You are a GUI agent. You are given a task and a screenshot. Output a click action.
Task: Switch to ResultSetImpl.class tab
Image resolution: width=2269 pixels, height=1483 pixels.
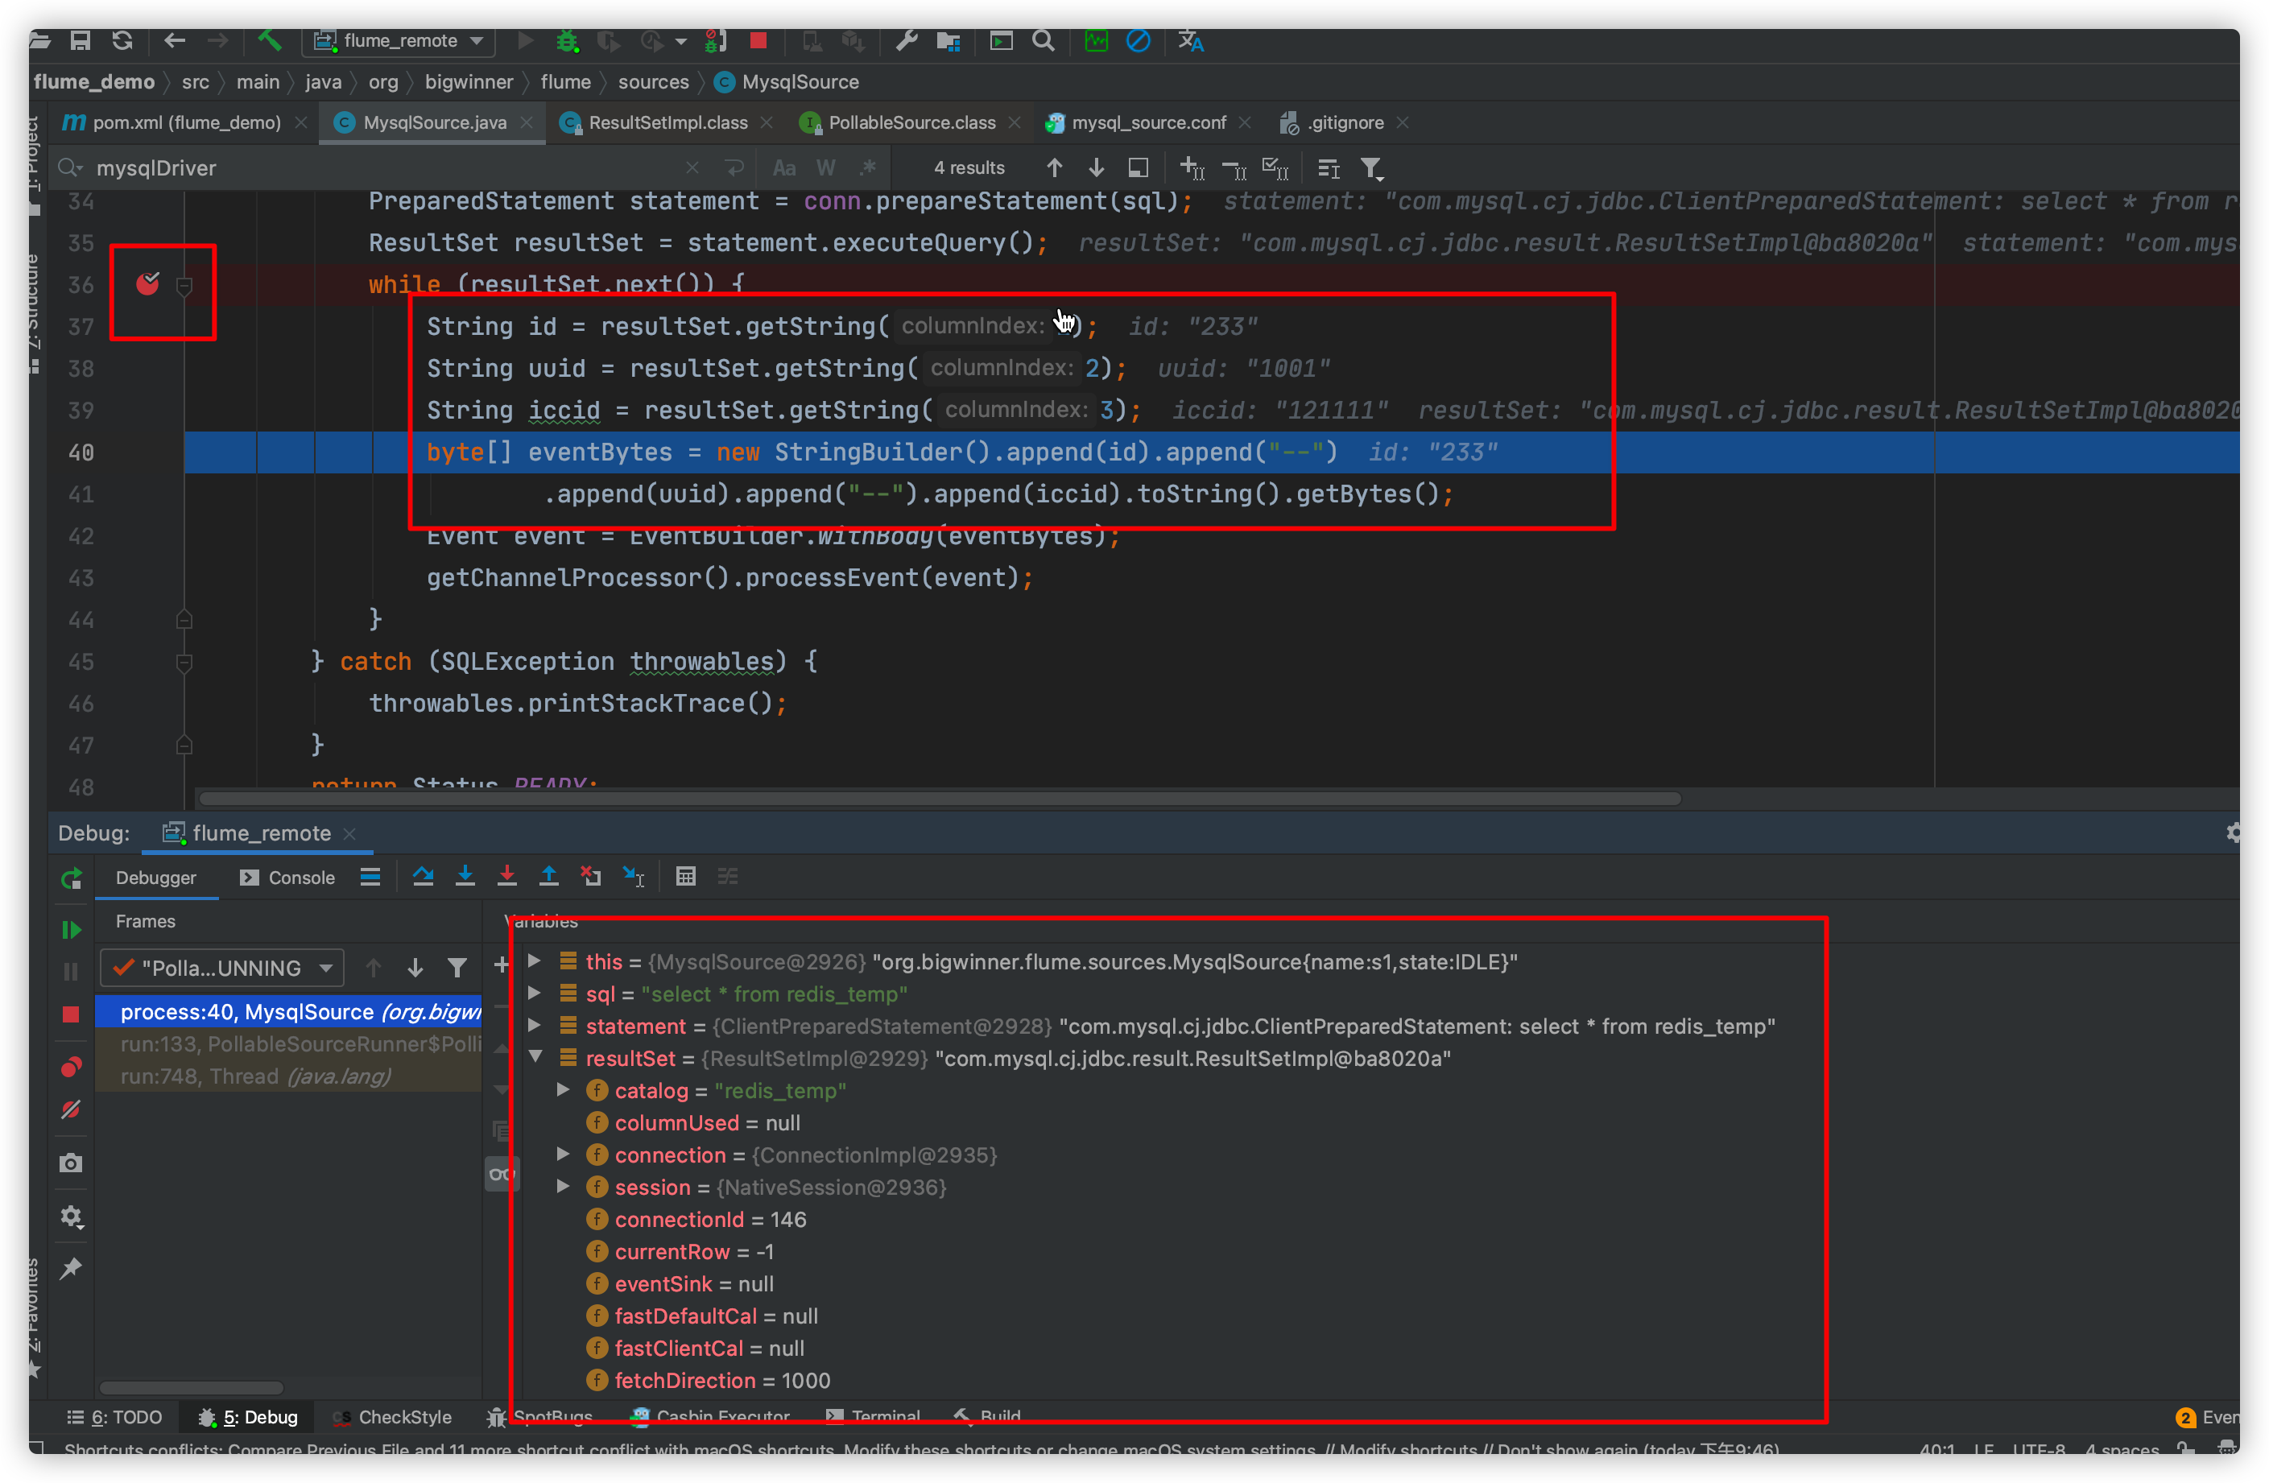667,122
